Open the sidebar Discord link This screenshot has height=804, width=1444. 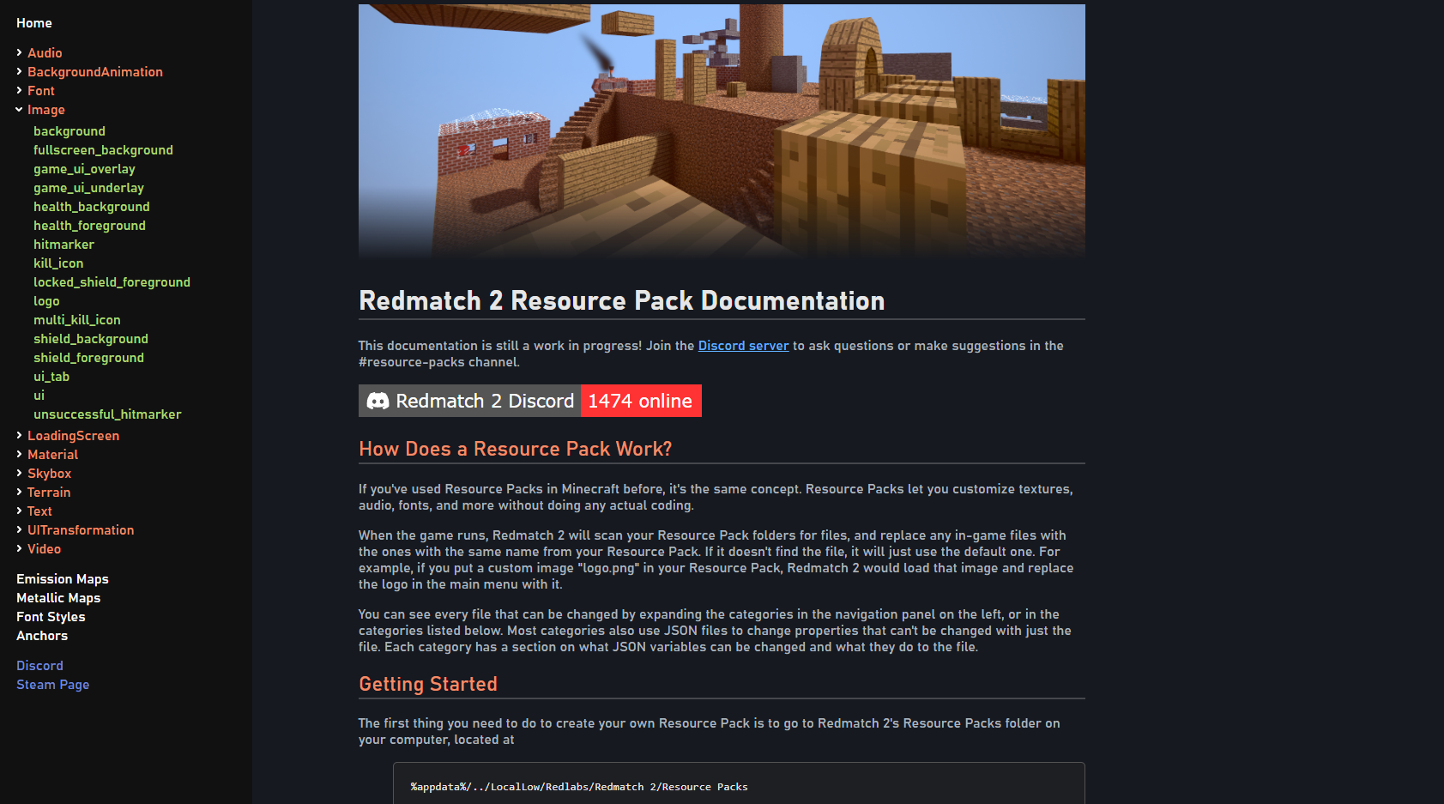pyautogui.click(x=39, y=666)
